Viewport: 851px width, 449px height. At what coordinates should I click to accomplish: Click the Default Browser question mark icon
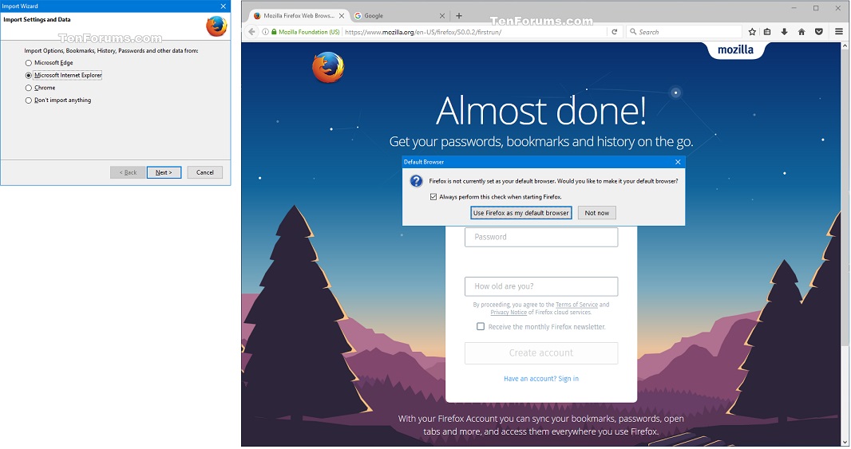click(x=416, y=181)
